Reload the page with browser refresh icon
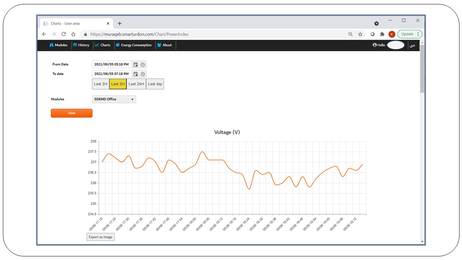 click(x=64, y=34)
